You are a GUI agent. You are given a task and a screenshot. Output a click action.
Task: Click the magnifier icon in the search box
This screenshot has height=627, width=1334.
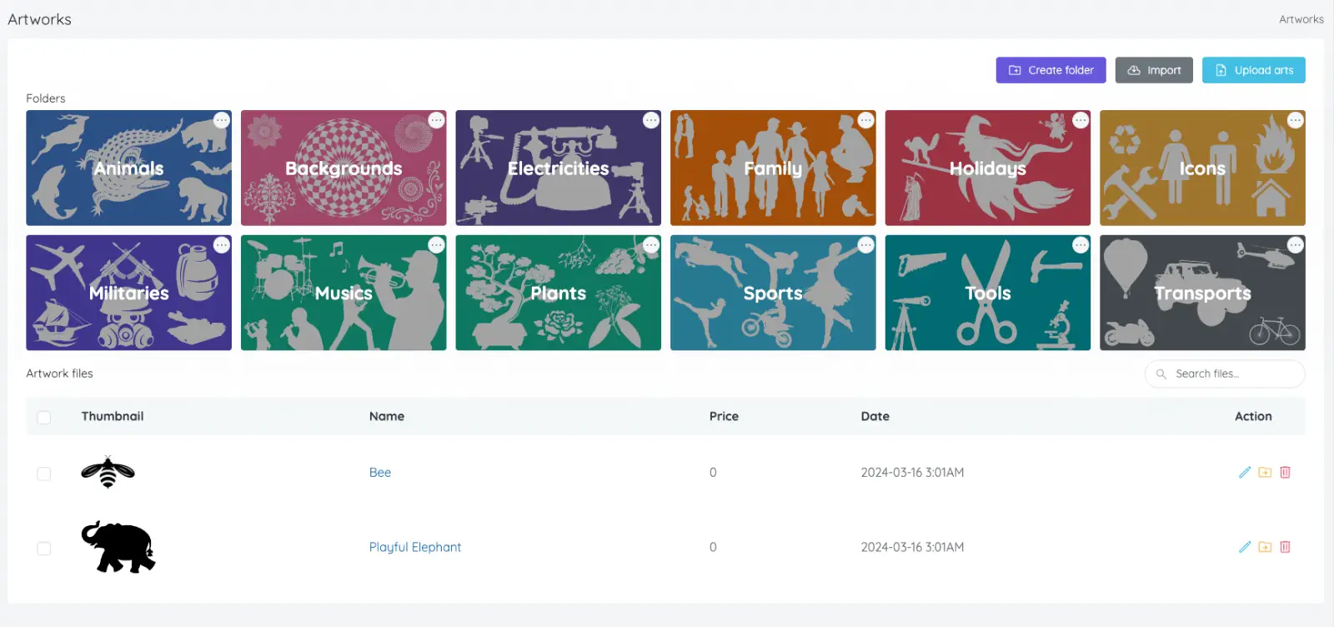(1161, 374)
